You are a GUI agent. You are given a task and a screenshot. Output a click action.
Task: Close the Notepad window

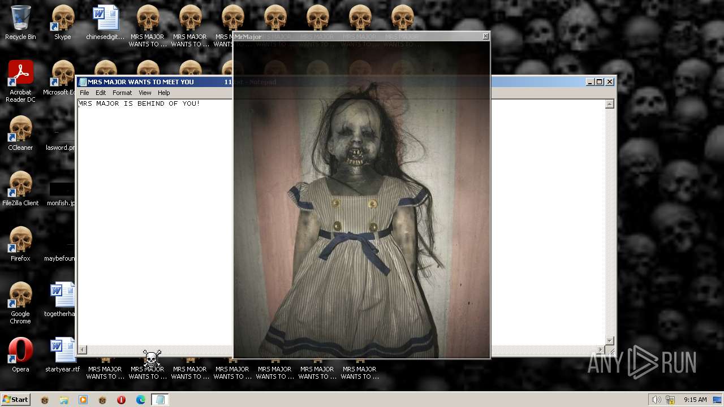[610, 82]
